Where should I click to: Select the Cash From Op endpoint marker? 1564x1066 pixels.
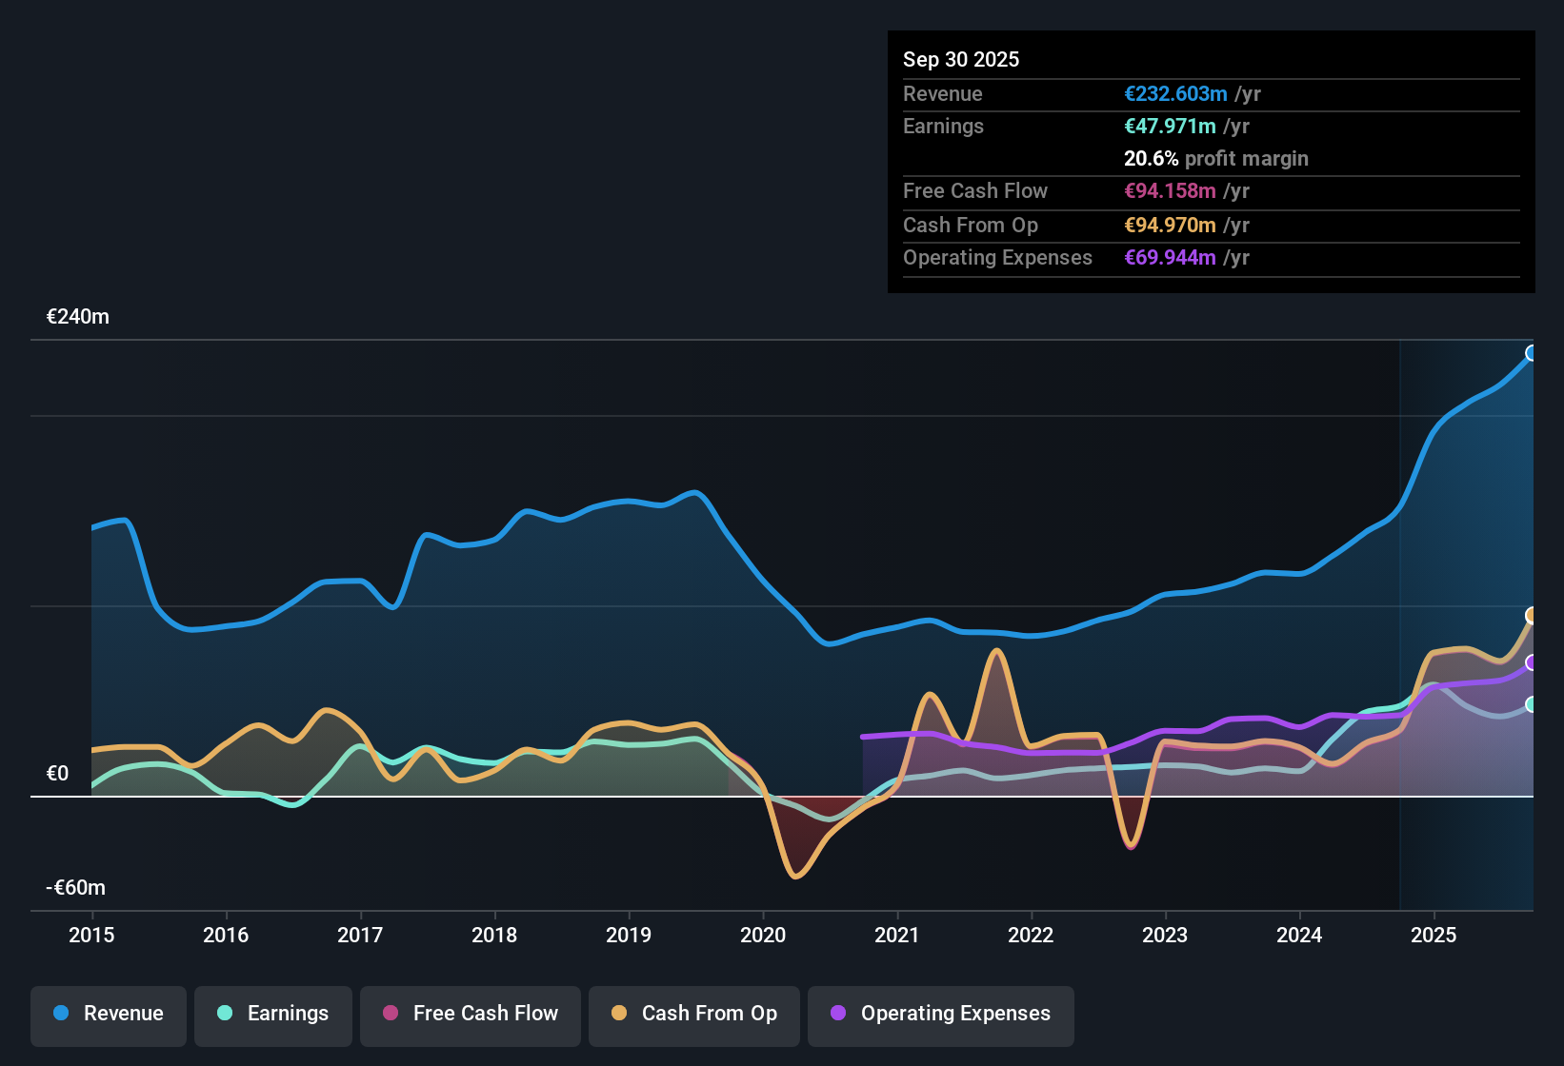click(x=1534, y=615)
